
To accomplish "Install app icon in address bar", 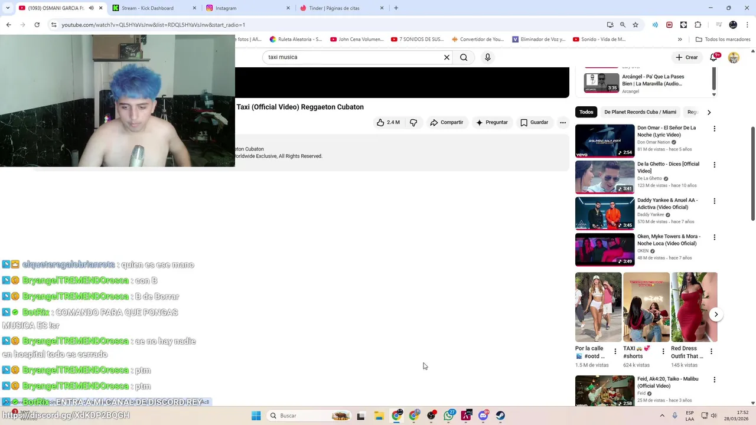I will tap(610, 25).
